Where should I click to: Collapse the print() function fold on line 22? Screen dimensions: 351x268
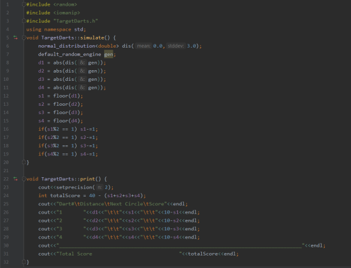point(24,179)
